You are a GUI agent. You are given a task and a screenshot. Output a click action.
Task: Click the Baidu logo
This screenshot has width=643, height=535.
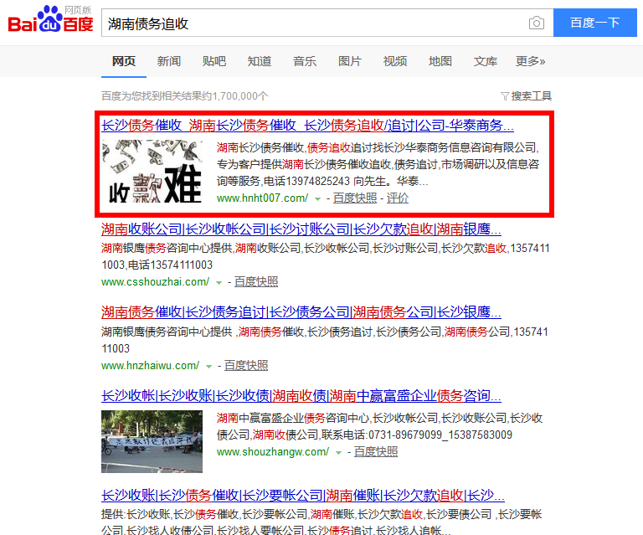(x=50, y=20)
